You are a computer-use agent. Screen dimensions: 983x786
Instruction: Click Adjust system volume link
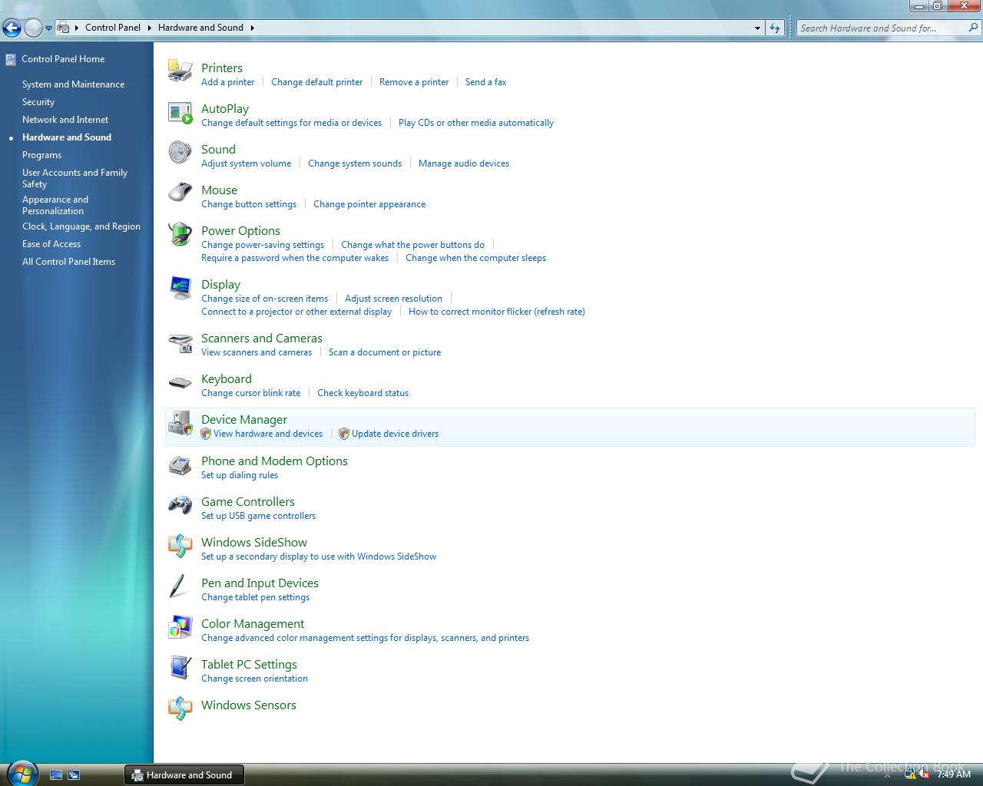[246, 163]
